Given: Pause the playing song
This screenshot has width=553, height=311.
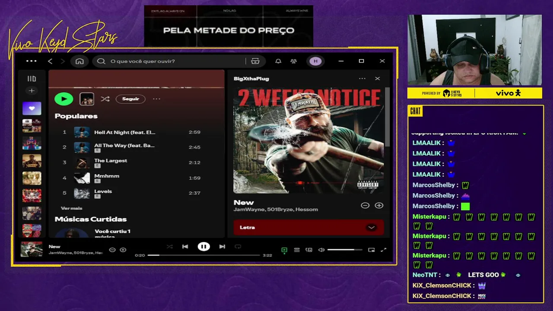Looking at the screenshot, I should pos(203,247).
